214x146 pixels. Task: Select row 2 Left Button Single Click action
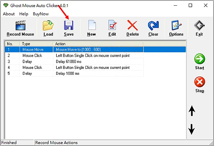click(98, 56)
